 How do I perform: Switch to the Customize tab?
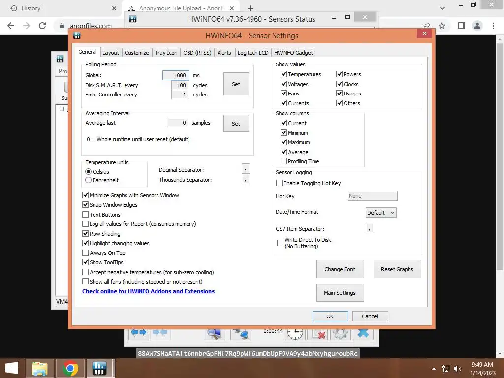[x=137, y=53]
